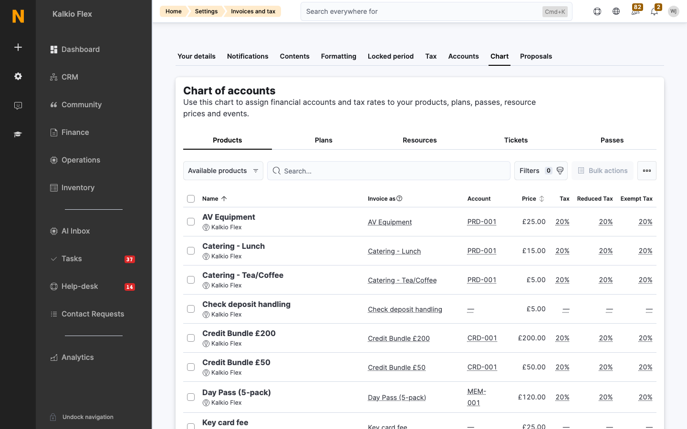
Task: Open the WJ user avatar
Action: pos(674,11)
